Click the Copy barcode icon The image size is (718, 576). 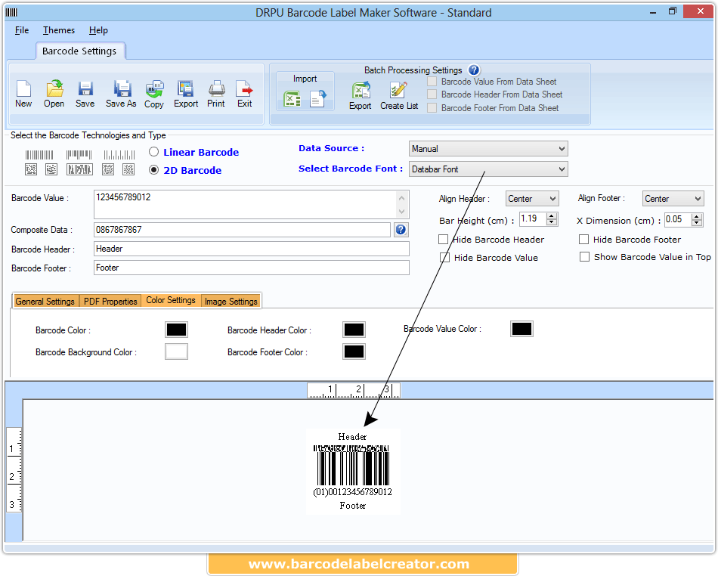pyautogui.click(x=154, y=89)
